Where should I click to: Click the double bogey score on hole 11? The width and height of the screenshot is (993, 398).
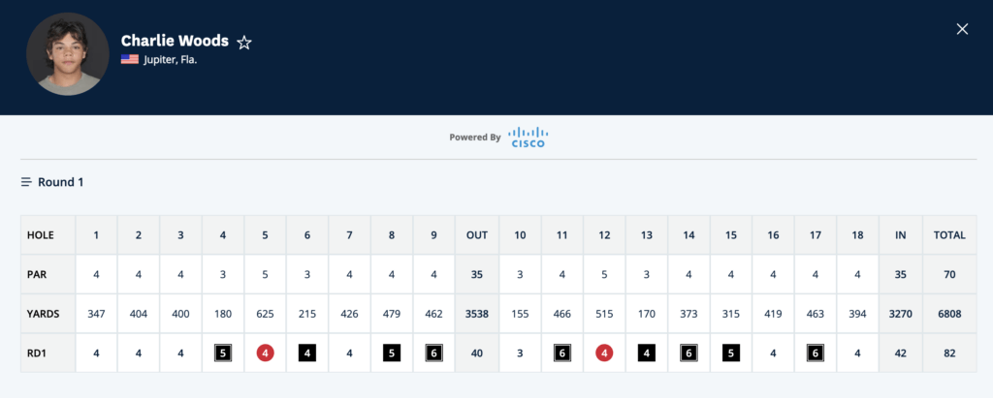click(x=561, y=353)
